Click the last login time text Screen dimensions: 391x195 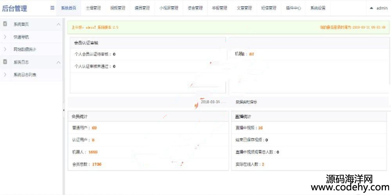click(353, 27)
